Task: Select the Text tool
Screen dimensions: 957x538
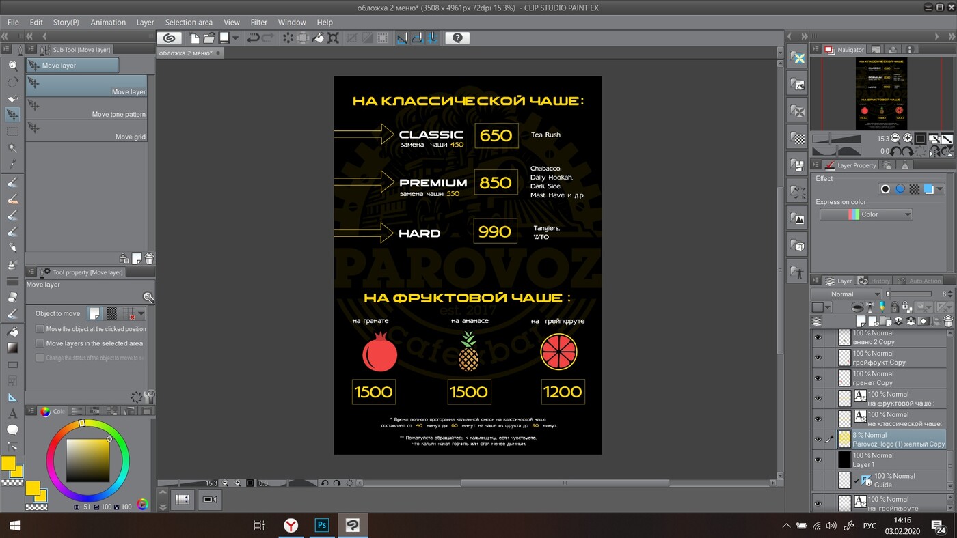Action: point(12,414)
